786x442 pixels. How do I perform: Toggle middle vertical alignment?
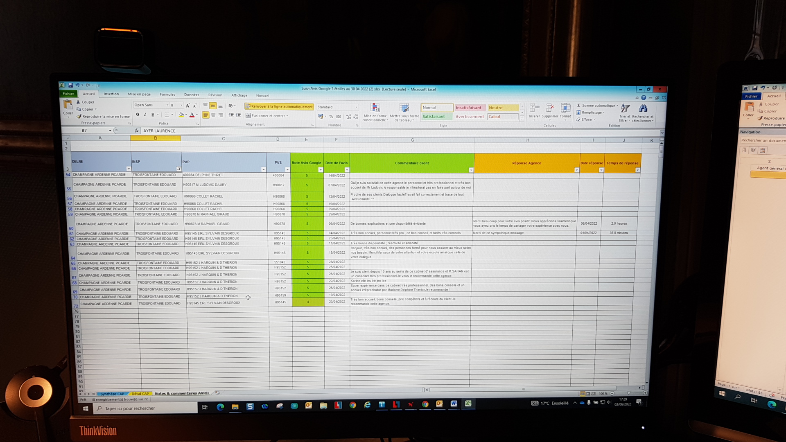[213, 106]
